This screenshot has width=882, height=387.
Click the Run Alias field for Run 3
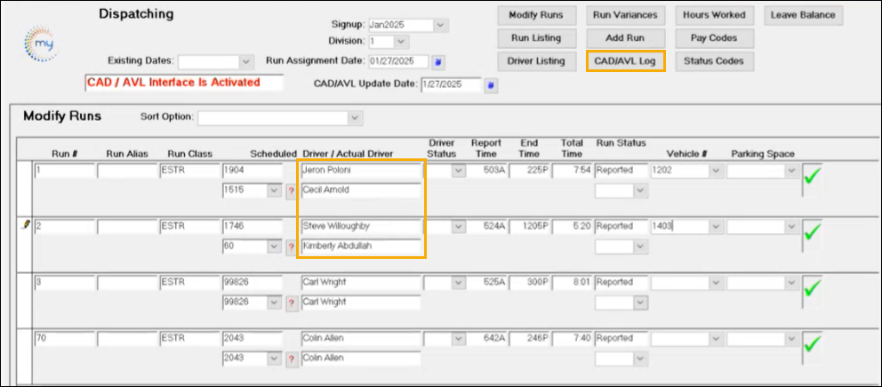125,282
